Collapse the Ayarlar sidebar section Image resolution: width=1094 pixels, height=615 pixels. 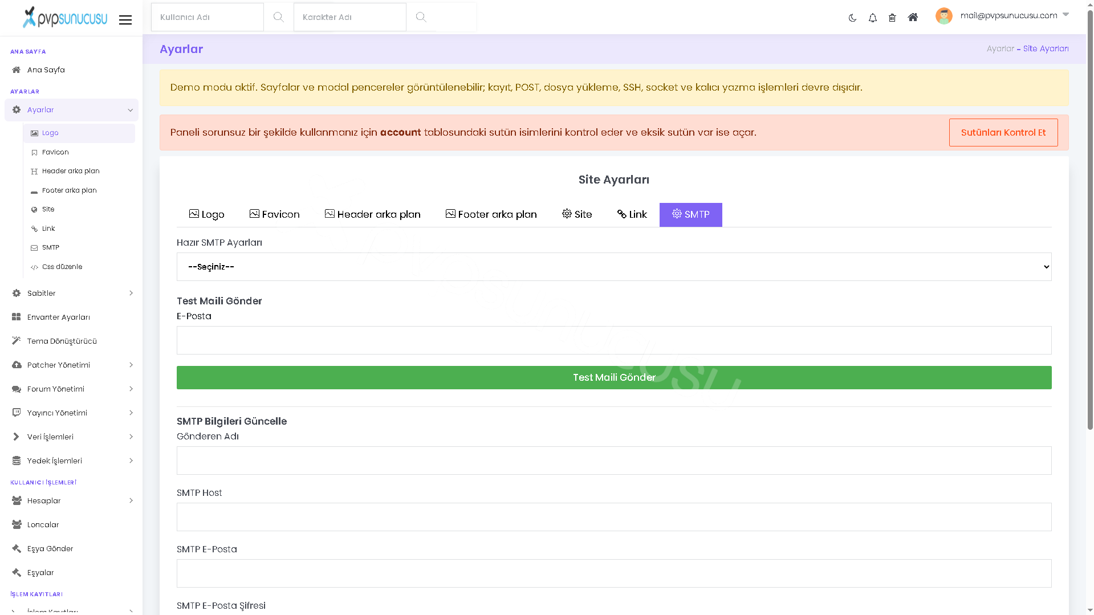(x=71, y=110)
